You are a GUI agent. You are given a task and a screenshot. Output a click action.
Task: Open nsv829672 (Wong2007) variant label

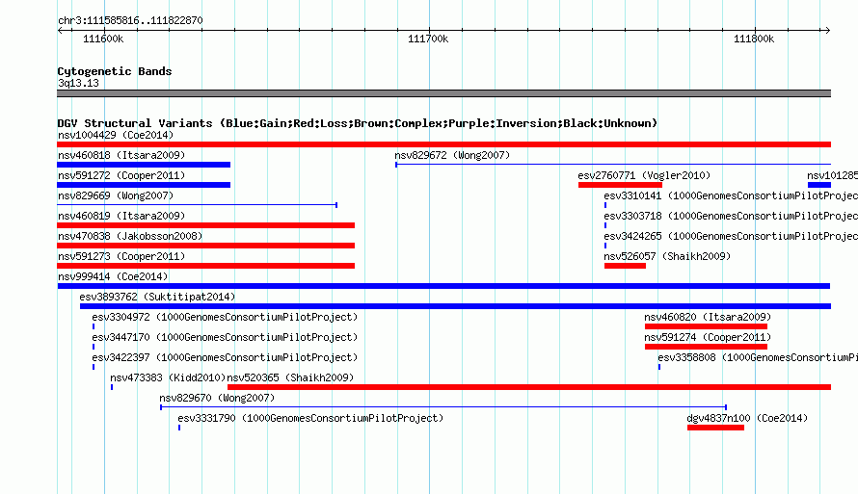tap(452, 155)
